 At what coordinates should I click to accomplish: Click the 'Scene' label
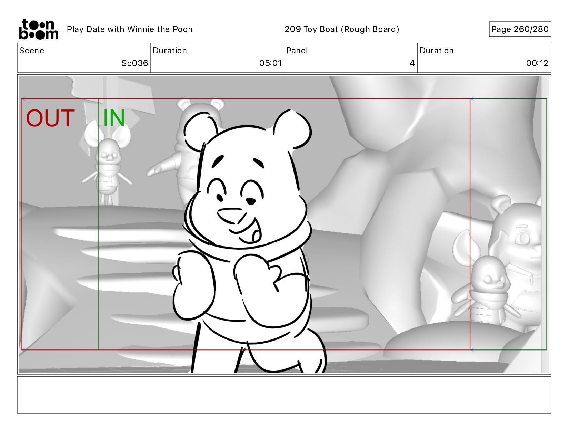(x=32, y=51)
